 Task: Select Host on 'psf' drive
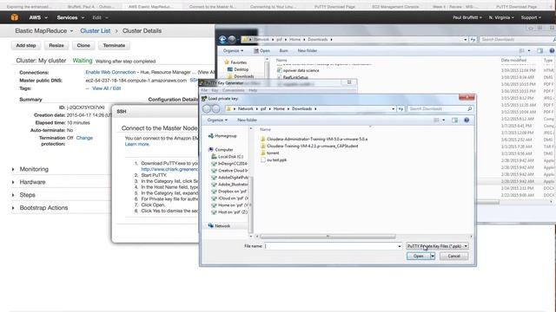tap(229, 212)
